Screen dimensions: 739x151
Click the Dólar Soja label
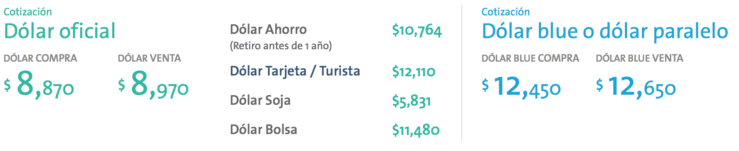coord(260,101)
